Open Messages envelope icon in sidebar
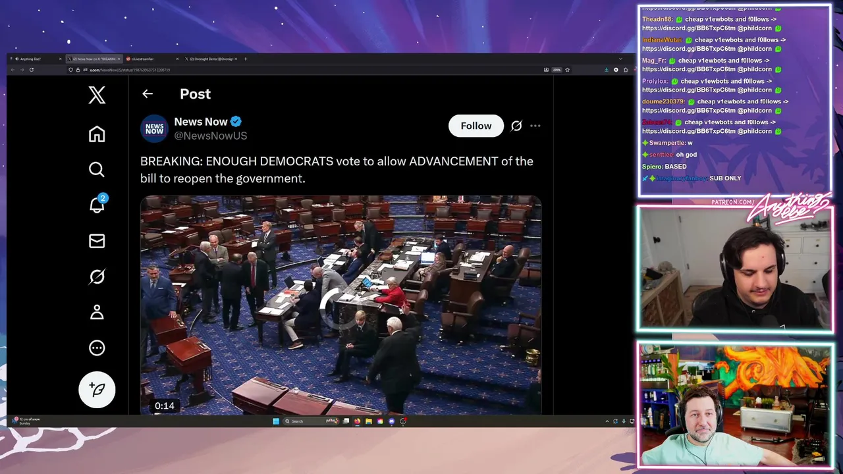The height and width of the screenshot is (474, 843). coord(97,241)
